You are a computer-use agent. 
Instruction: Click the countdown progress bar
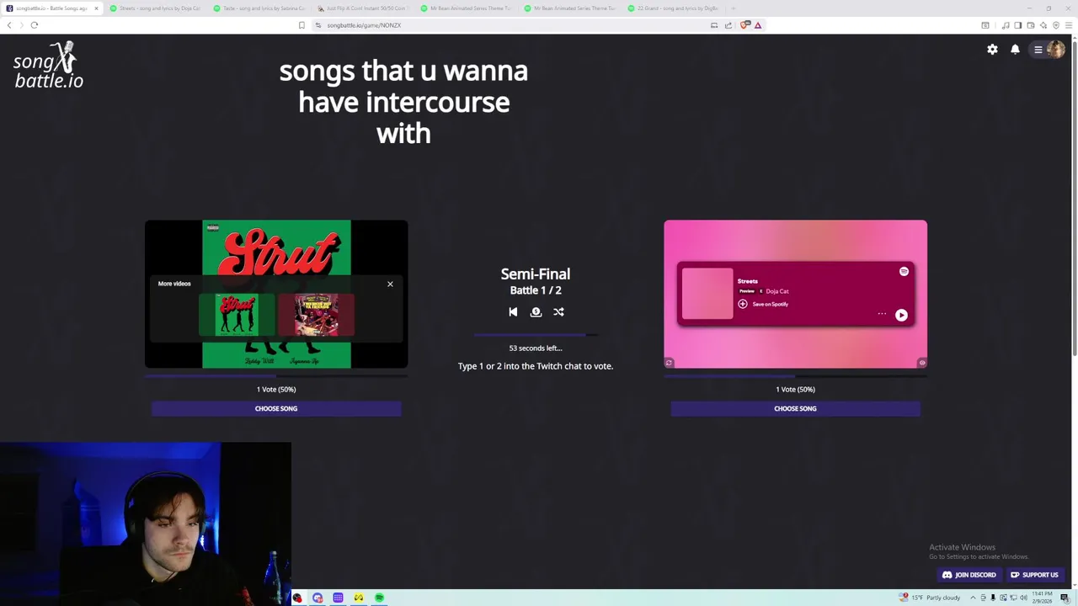coord(536,335)
